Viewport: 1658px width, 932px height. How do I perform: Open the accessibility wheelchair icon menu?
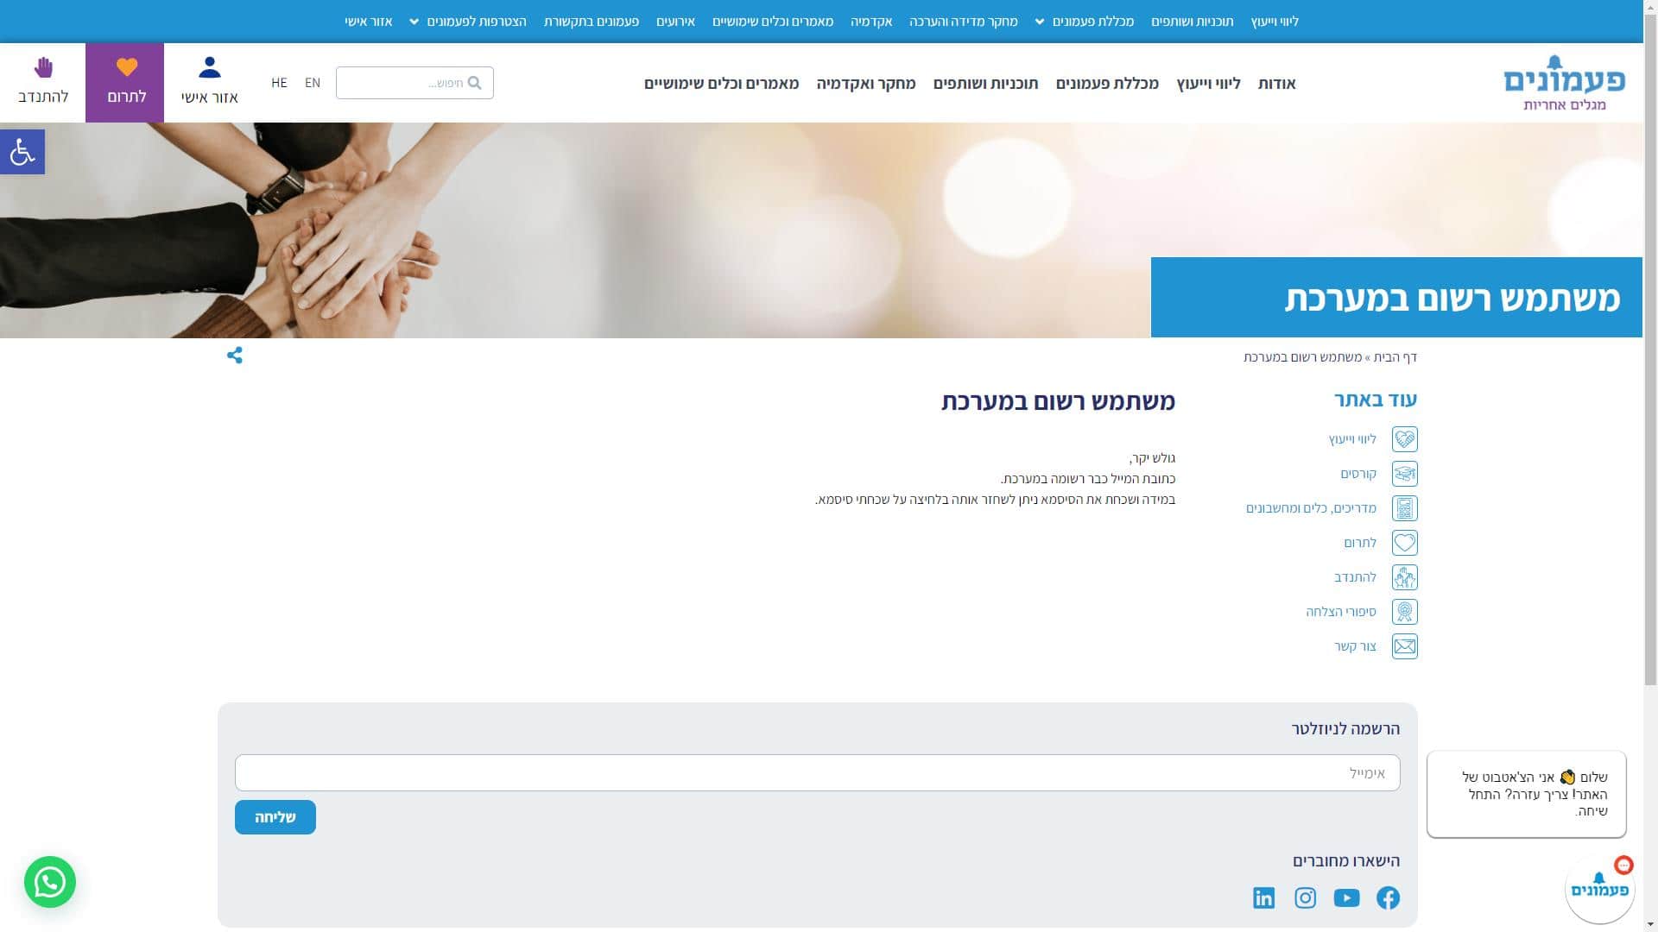coord(22,152)
